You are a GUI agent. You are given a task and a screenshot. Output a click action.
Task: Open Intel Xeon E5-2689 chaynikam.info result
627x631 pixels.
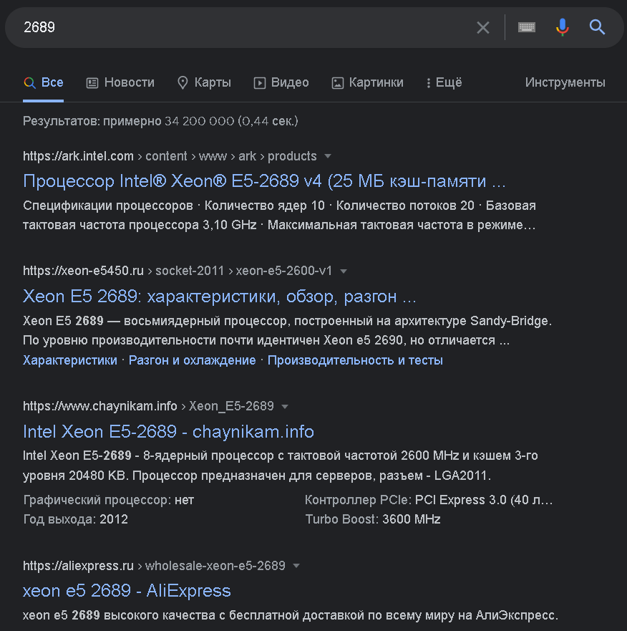[168, 431]
